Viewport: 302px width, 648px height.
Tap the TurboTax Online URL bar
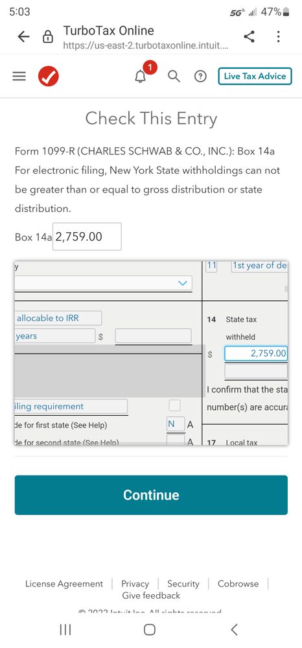pos(145,37)
